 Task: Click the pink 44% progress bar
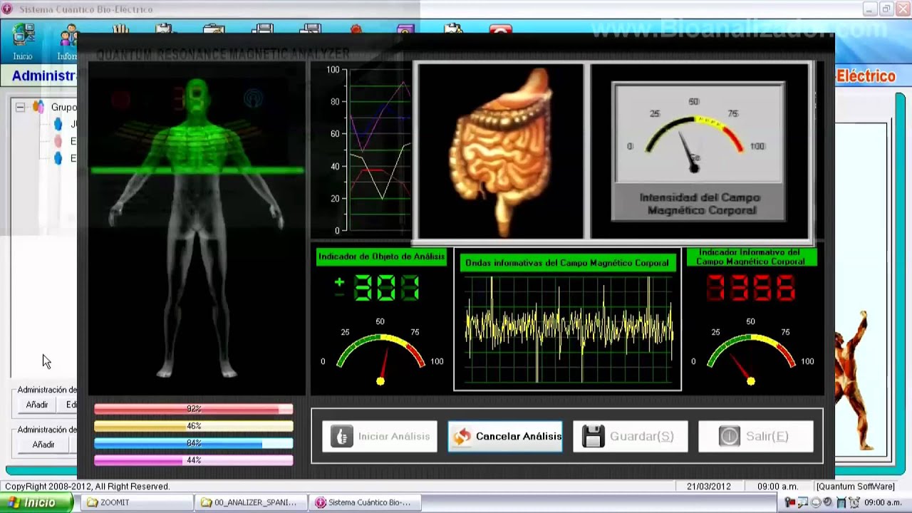pyautogui.click(x=194, y=460)
